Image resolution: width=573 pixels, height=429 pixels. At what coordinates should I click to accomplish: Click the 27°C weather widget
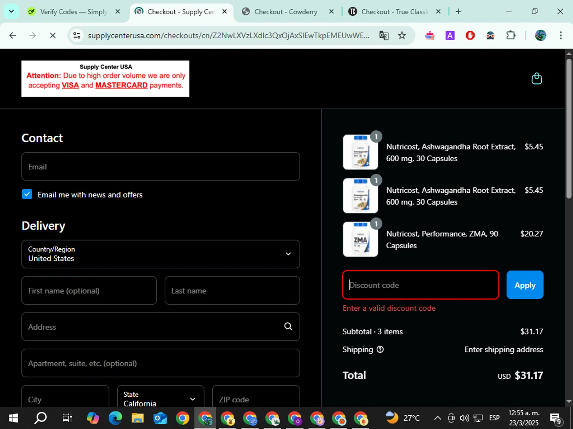[403, 418]
